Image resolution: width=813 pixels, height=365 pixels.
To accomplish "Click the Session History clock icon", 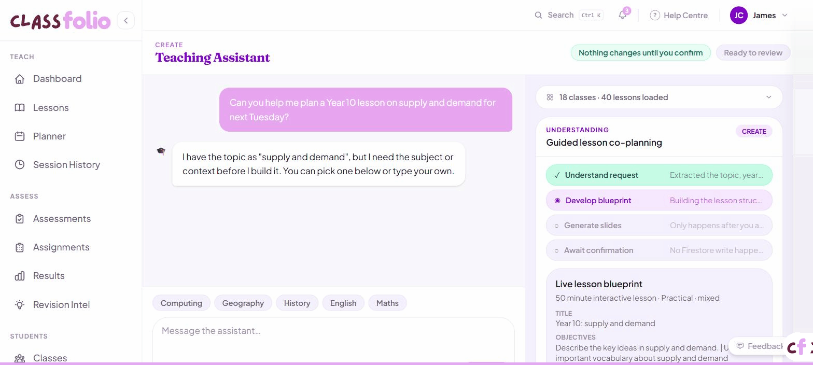I will pos(20,165).
